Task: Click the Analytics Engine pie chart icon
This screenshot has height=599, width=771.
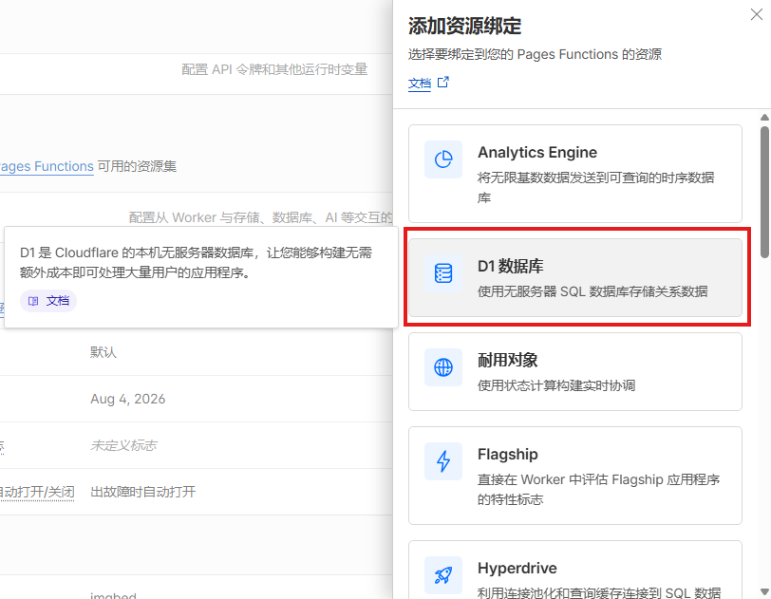Action: pos(443,159)
